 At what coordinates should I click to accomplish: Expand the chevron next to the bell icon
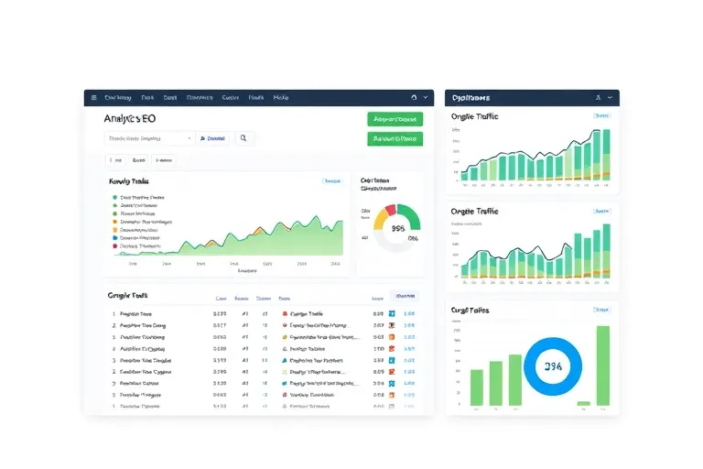[x=426, y=97]
